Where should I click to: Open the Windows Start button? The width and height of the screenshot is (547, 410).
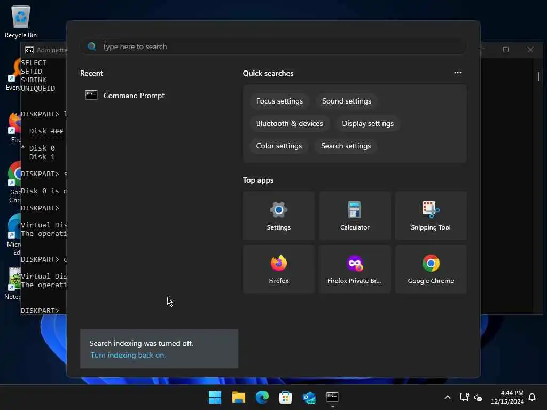215,397
